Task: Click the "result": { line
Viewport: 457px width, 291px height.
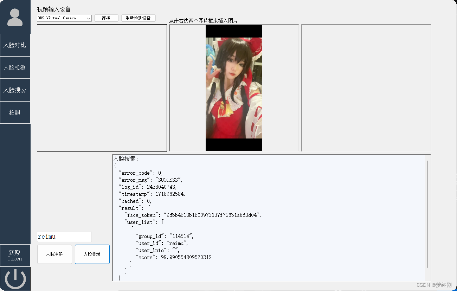Action: click(x=135, y=208)
